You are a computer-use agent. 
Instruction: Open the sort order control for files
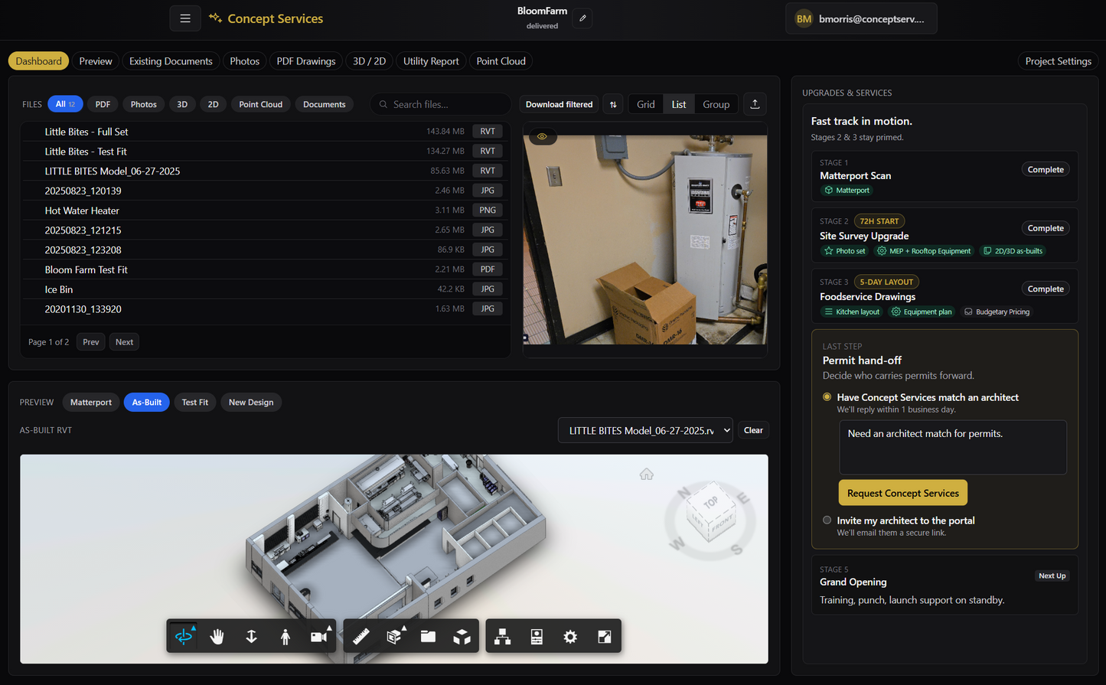[x=613, y=105]
